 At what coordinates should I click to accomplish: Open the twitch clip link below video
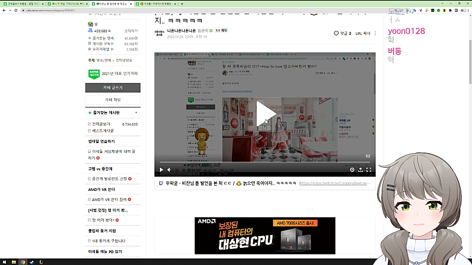334,183
